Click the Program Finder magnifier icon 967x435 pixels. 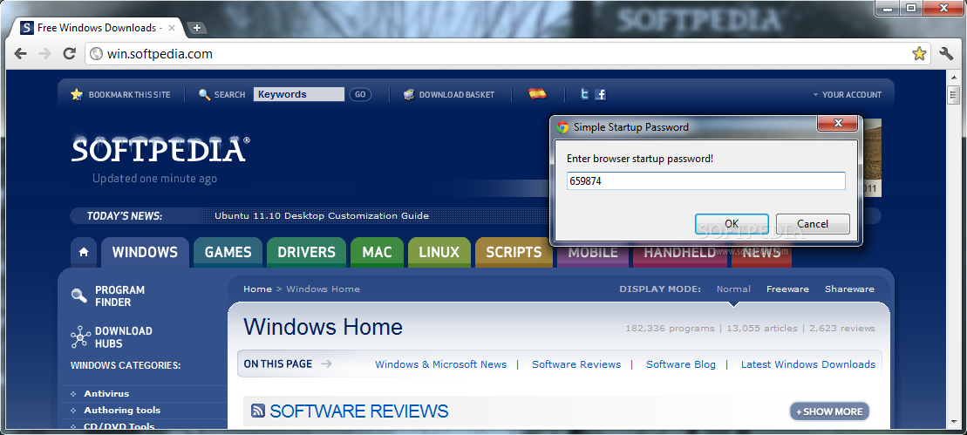click(x=79, y=296)
